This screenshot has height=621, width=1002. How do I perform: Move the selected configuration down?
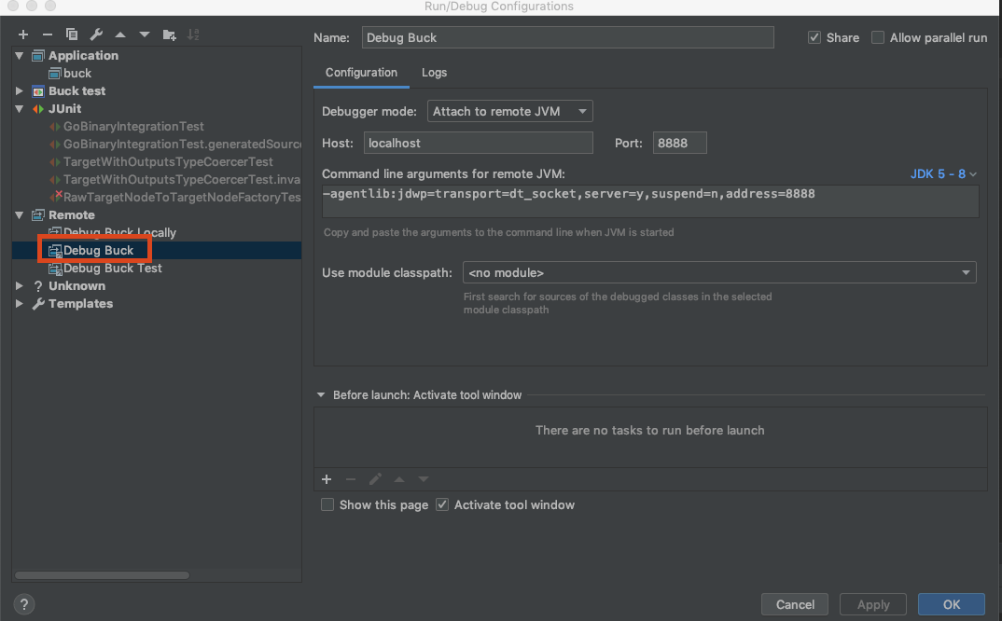(x=145, y=34)
